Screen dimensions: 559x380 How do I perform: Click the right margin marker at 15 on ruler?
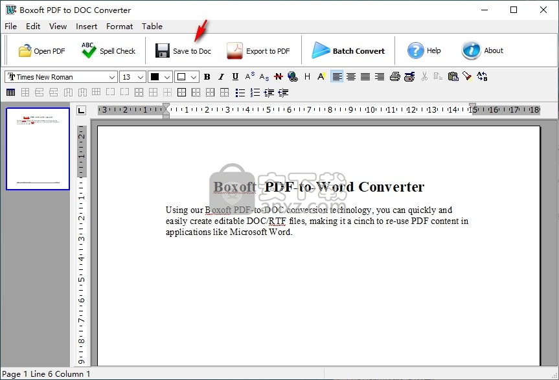click(x=472, y=106)
